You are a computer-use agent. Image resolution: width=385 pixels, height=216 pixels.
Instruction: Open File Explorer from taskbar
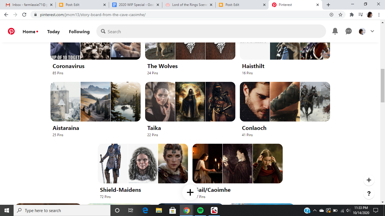click(x=159, y=210)
